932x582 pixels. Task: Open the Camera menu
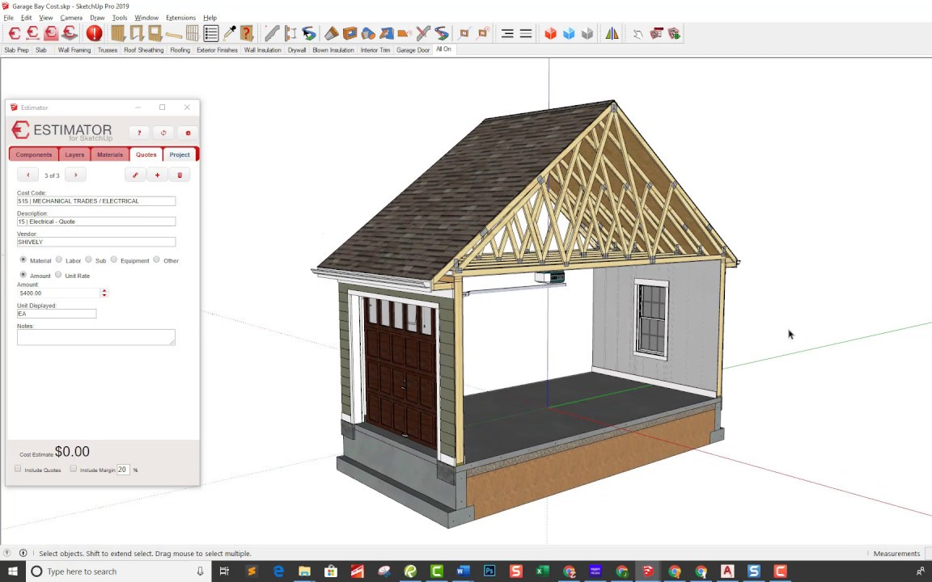pos(73,17)
